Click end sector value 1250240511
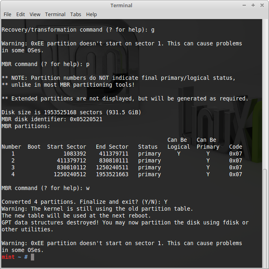Image resolution: width=269 pixels, height=269 pixels. click(x=112, y=167)
